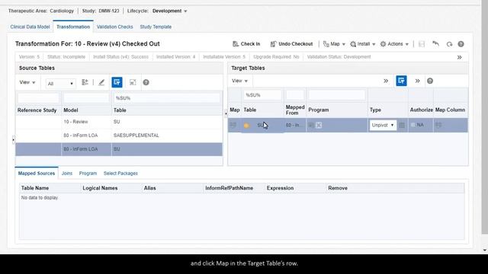Click the Table Name column header
Viewport: 488px width, 274px height.
(35, 188)
